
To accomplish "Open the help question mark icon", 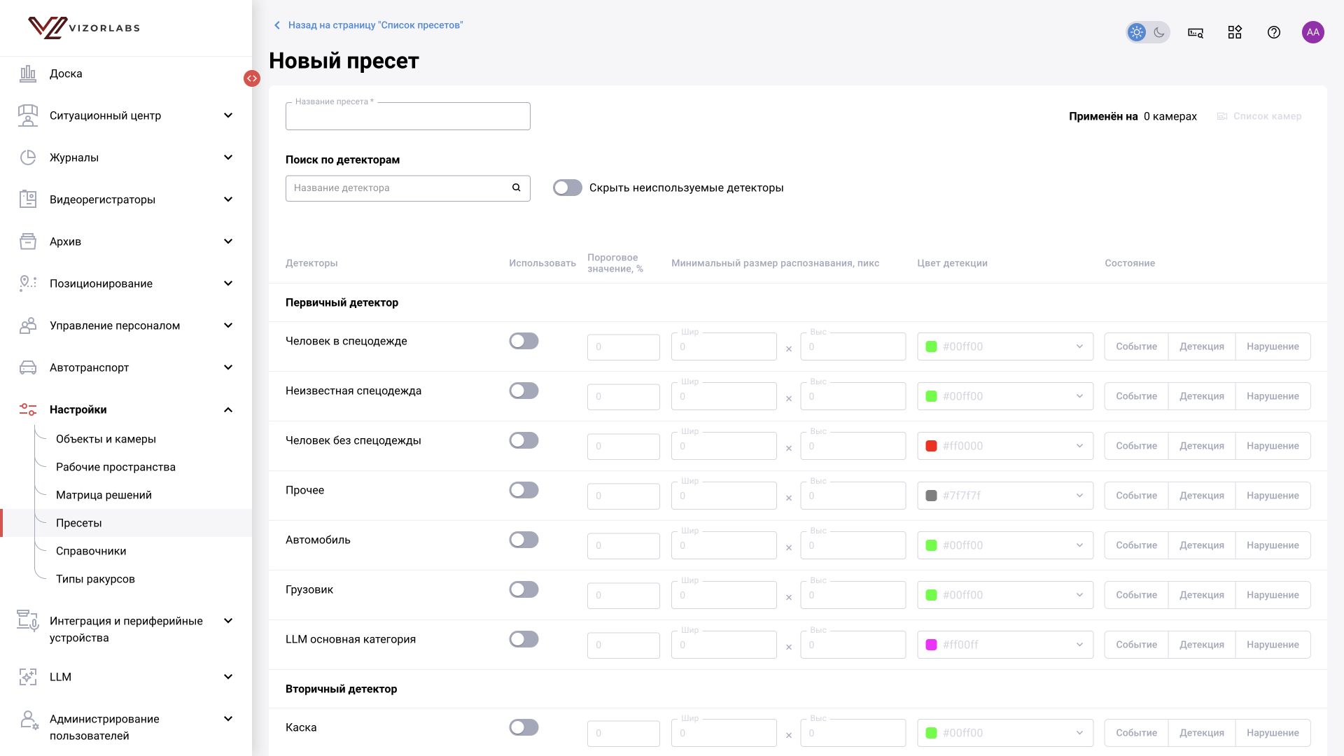I will tap(1274, 32).
